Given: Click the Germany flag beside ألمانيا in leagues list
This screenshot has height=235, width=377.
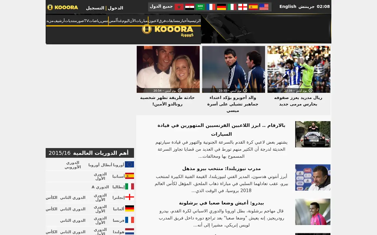Looking at the screenshot, I should pyautogui.click(x=129, y=209).
